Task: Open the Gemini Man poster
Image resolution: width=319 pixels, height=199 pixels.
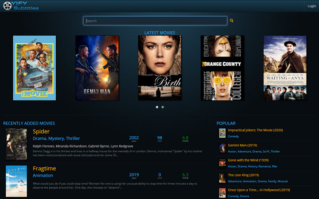Action: [x=97, y=68]
